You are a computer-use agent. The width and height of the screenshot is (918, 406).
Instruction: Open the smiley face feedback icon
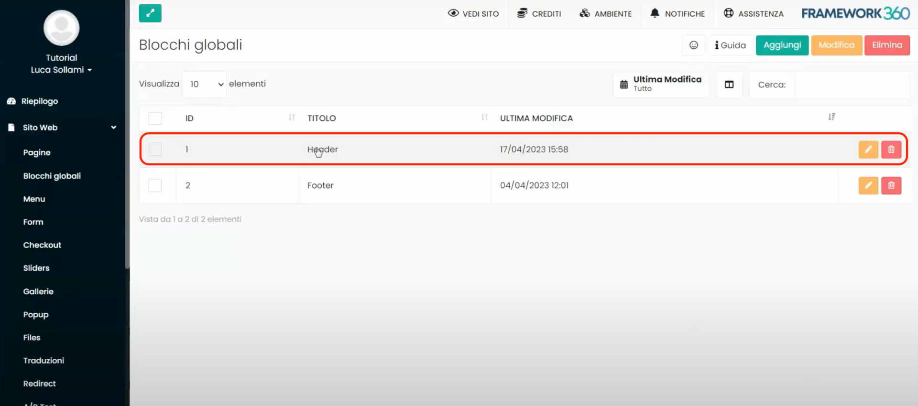tap(693, 45)
